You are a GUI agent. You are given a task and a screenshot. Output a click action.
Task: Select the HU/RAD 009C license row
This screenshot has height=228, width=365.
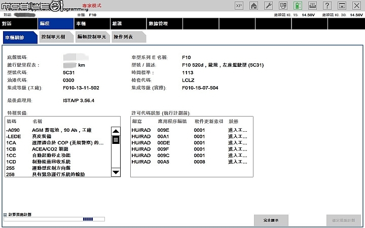[191, 155]
